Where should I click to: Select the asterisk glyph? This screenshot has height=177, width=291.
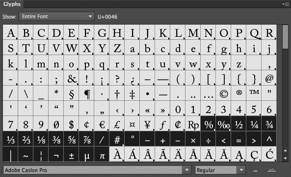coord(56,93)
